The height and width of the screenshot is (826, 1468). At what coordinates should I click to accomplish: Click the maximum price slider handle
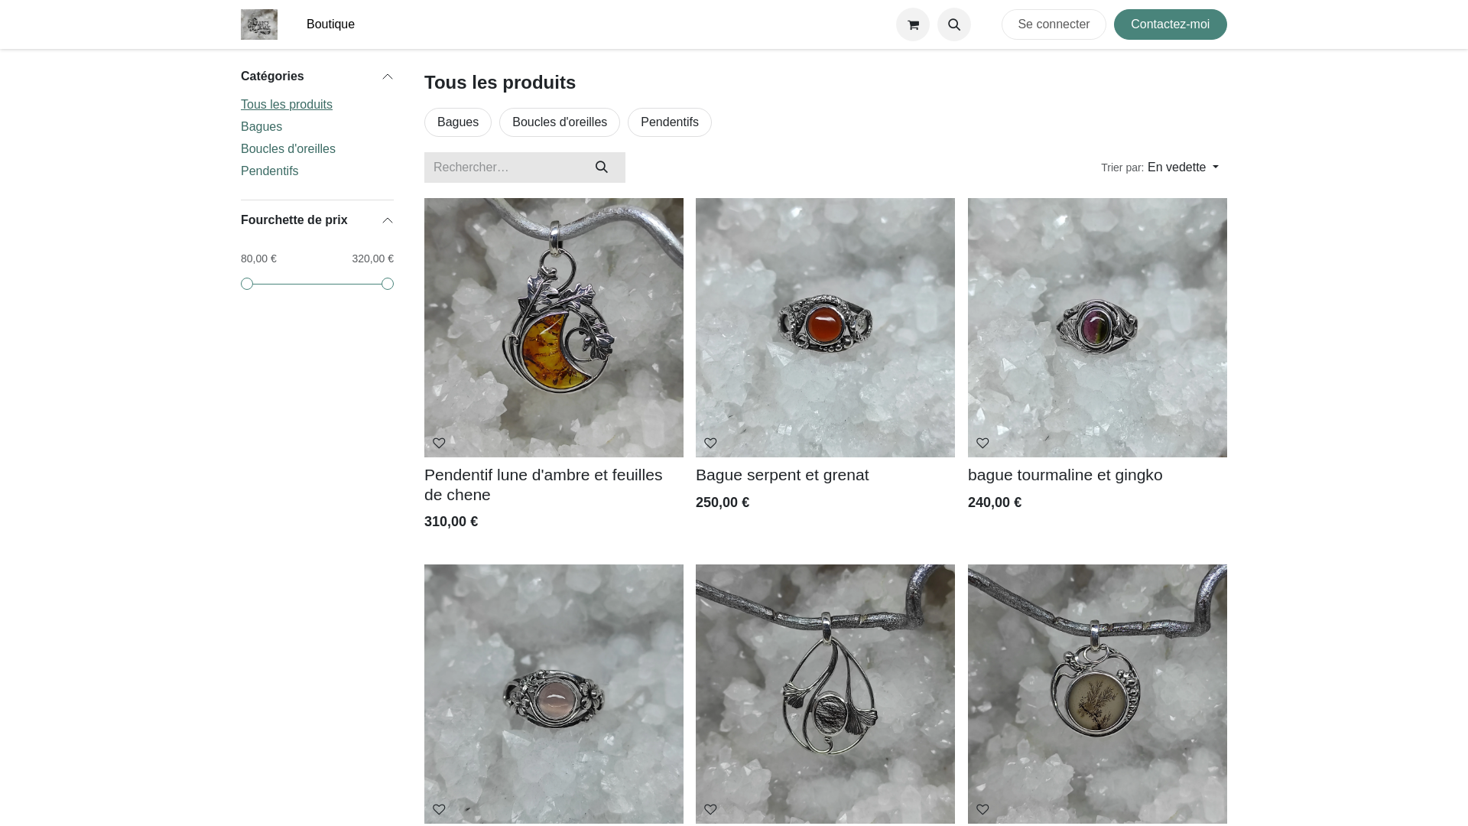point(388,284)
